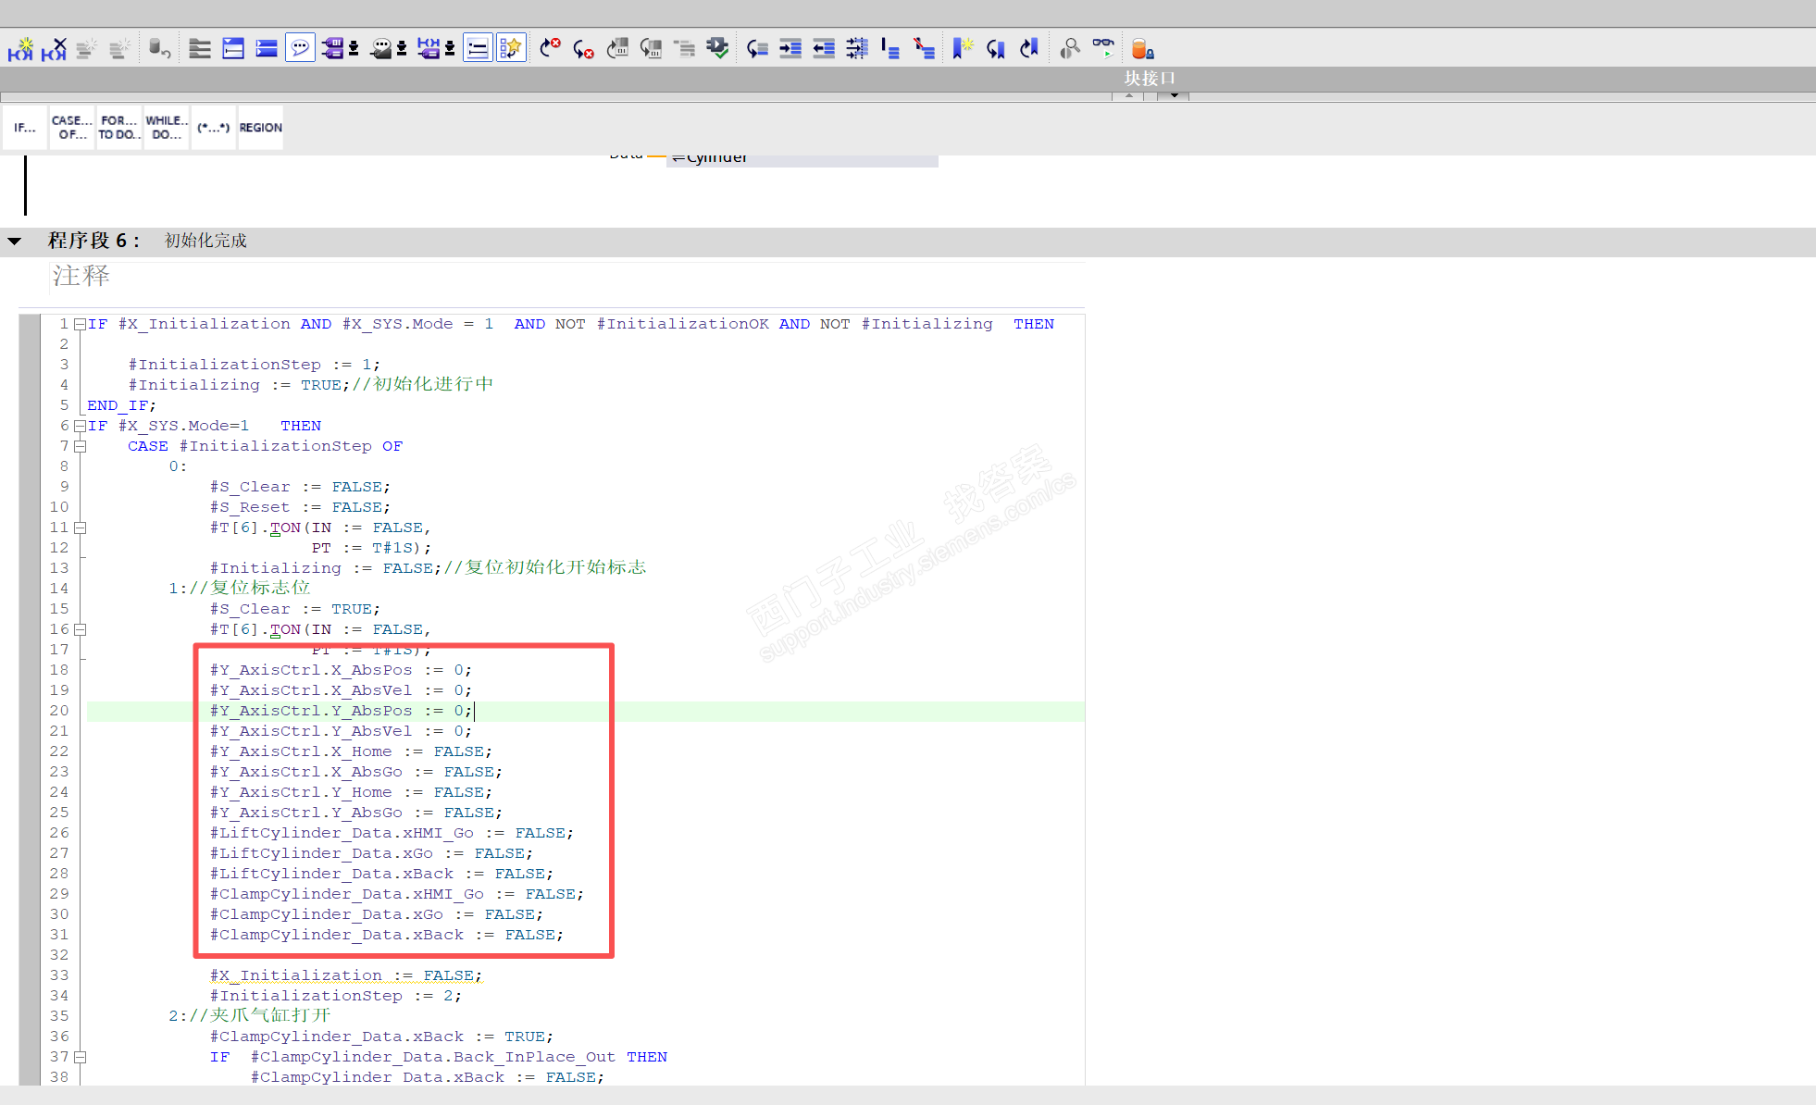
Task: Insert WHILE...DO loop template
Action: click(x=167, y=128)
